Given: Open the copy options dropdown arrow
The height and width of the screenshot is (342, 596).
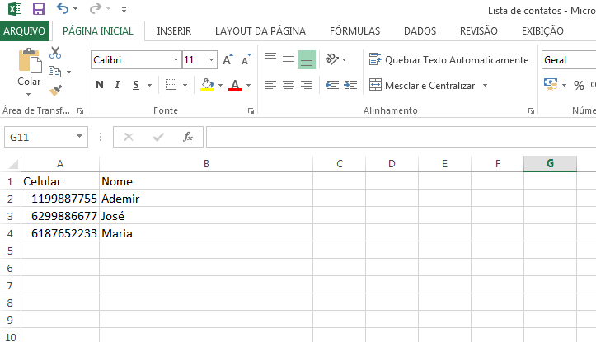Looking at the screenshot, I should coord(68,72).
